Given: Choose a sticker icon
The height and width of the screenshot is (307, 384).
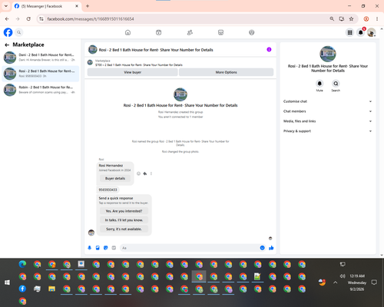Looking at the screenshot, I should click(106, 248).
